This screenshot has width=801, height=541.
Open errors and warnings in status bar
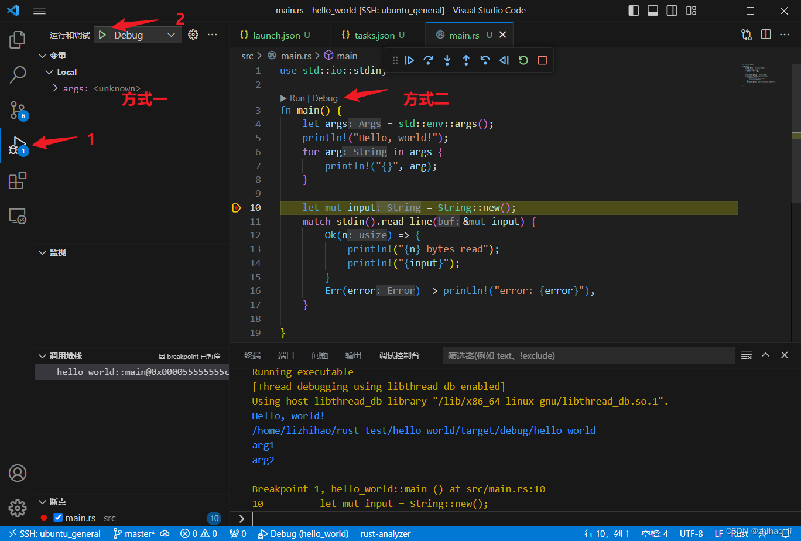pos(198,533)
